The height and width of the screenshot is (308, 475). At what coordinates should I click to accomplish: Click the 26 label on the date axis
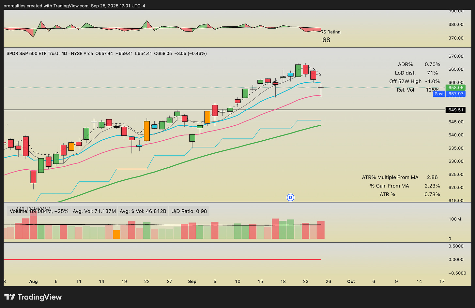click(x=329, y=281)
